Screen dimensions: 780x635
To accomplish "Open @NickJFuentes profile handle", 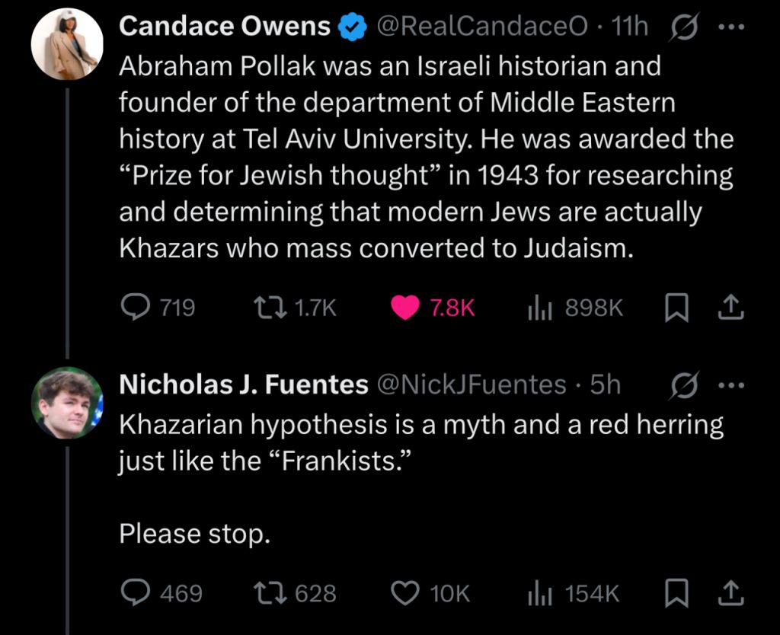I will pos(472,385).
